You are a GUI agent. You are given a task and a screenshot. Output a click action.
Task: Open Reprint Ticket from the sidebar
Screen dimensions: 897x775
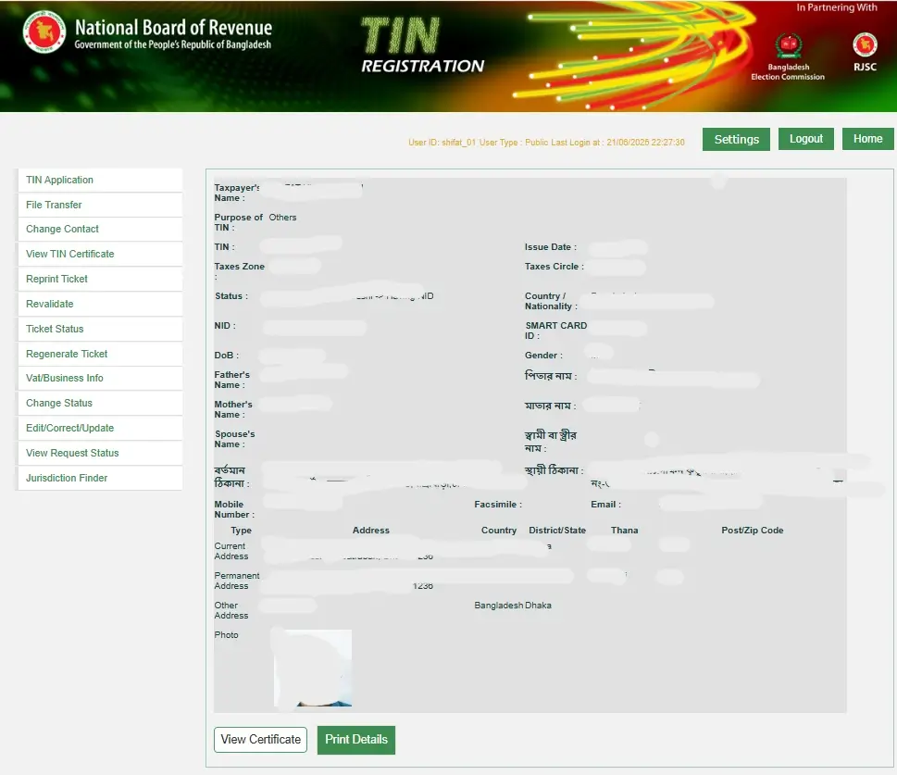pos(57,279)
